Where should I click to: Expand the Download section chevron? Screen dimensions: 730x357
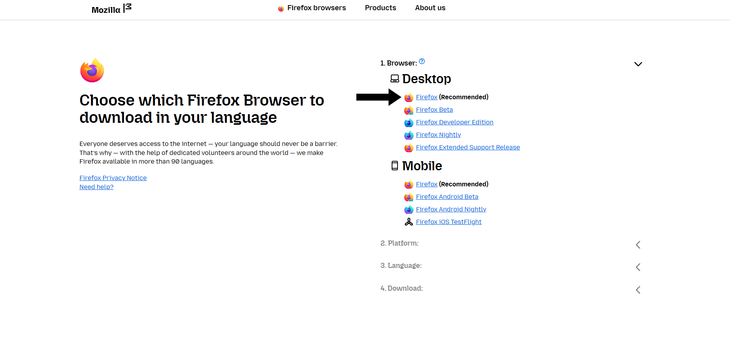638,290
